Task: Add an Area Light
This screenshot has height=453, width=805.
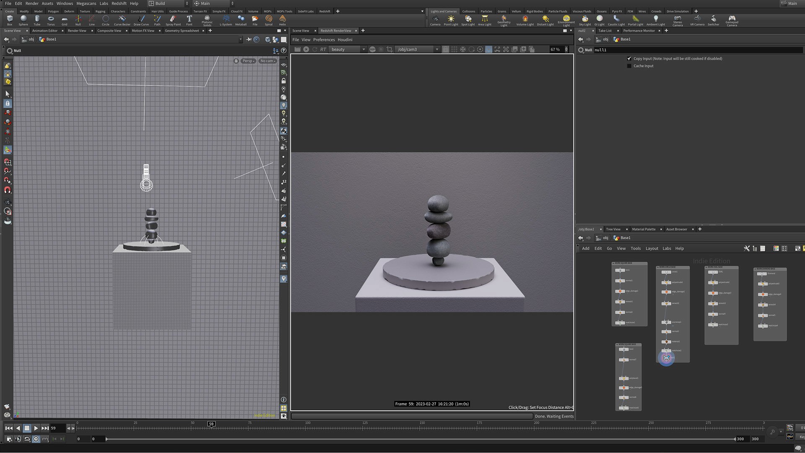Action: click(x=485, y=20)
